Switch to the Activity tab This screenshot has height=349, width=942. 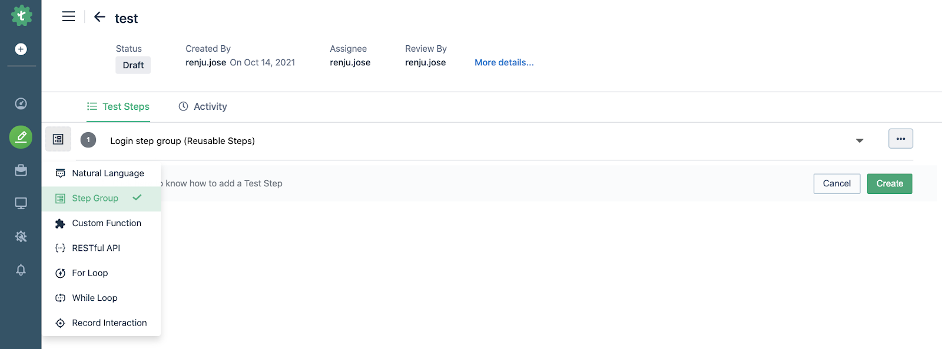click(x=203, y=106)
